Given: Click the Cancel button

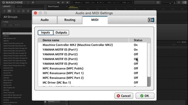Looking at the screenshot, I should coord(124,96).
